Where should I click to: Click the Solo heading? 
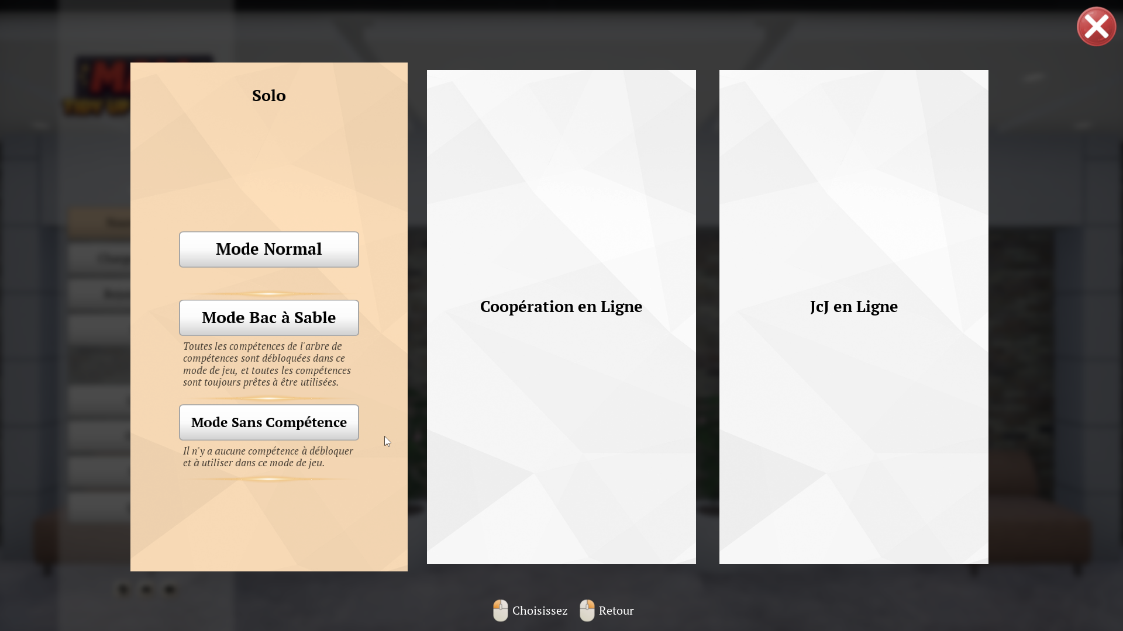coord(269,95)
